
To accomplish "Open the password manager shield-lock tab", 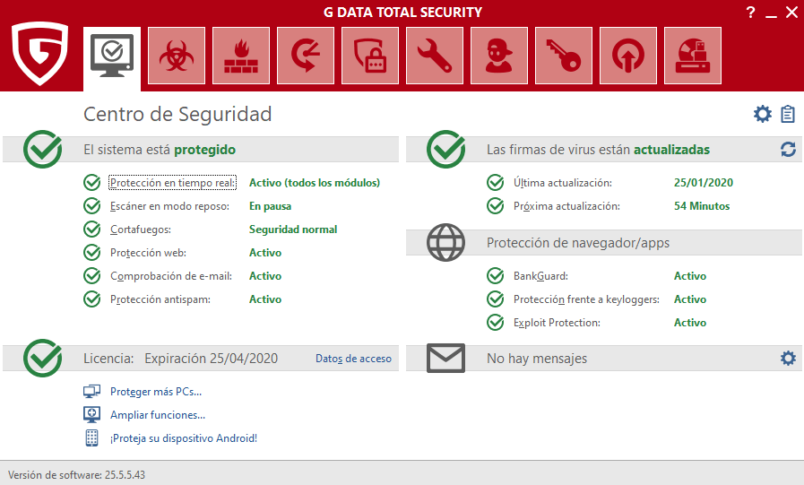I will (x=370, y=56).
